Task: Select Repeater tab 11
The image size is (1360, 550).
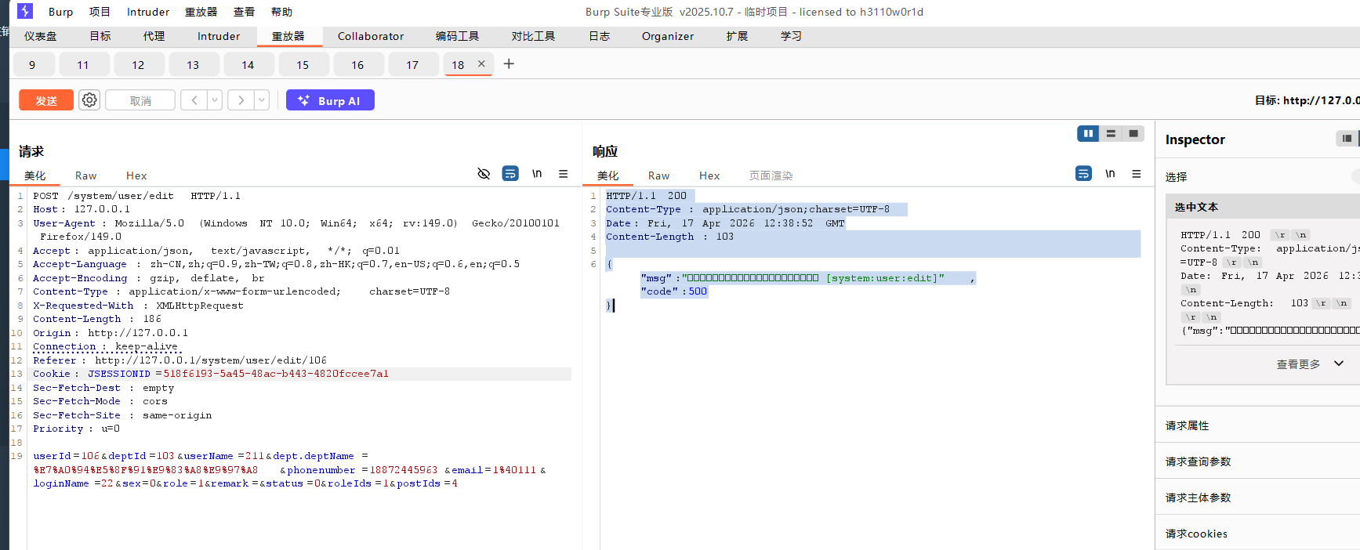Action: tap(82, 64)
